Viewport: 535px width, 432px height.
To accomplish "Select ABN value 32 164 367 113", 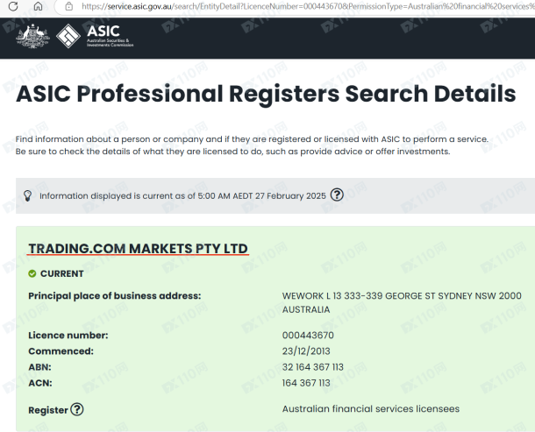I will click(312, 367).
